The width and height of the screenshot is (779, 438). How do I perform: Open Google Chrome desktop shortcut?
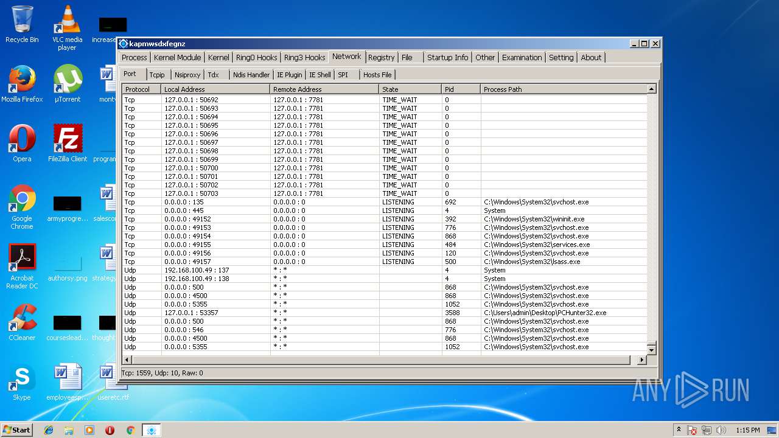tap(22, 207)
